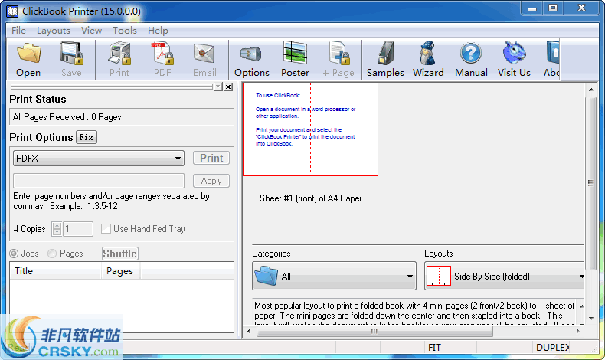Click the preview vertical scrollbar thumb
Viewport: 605px width, 360px height.
coord(590,183)
